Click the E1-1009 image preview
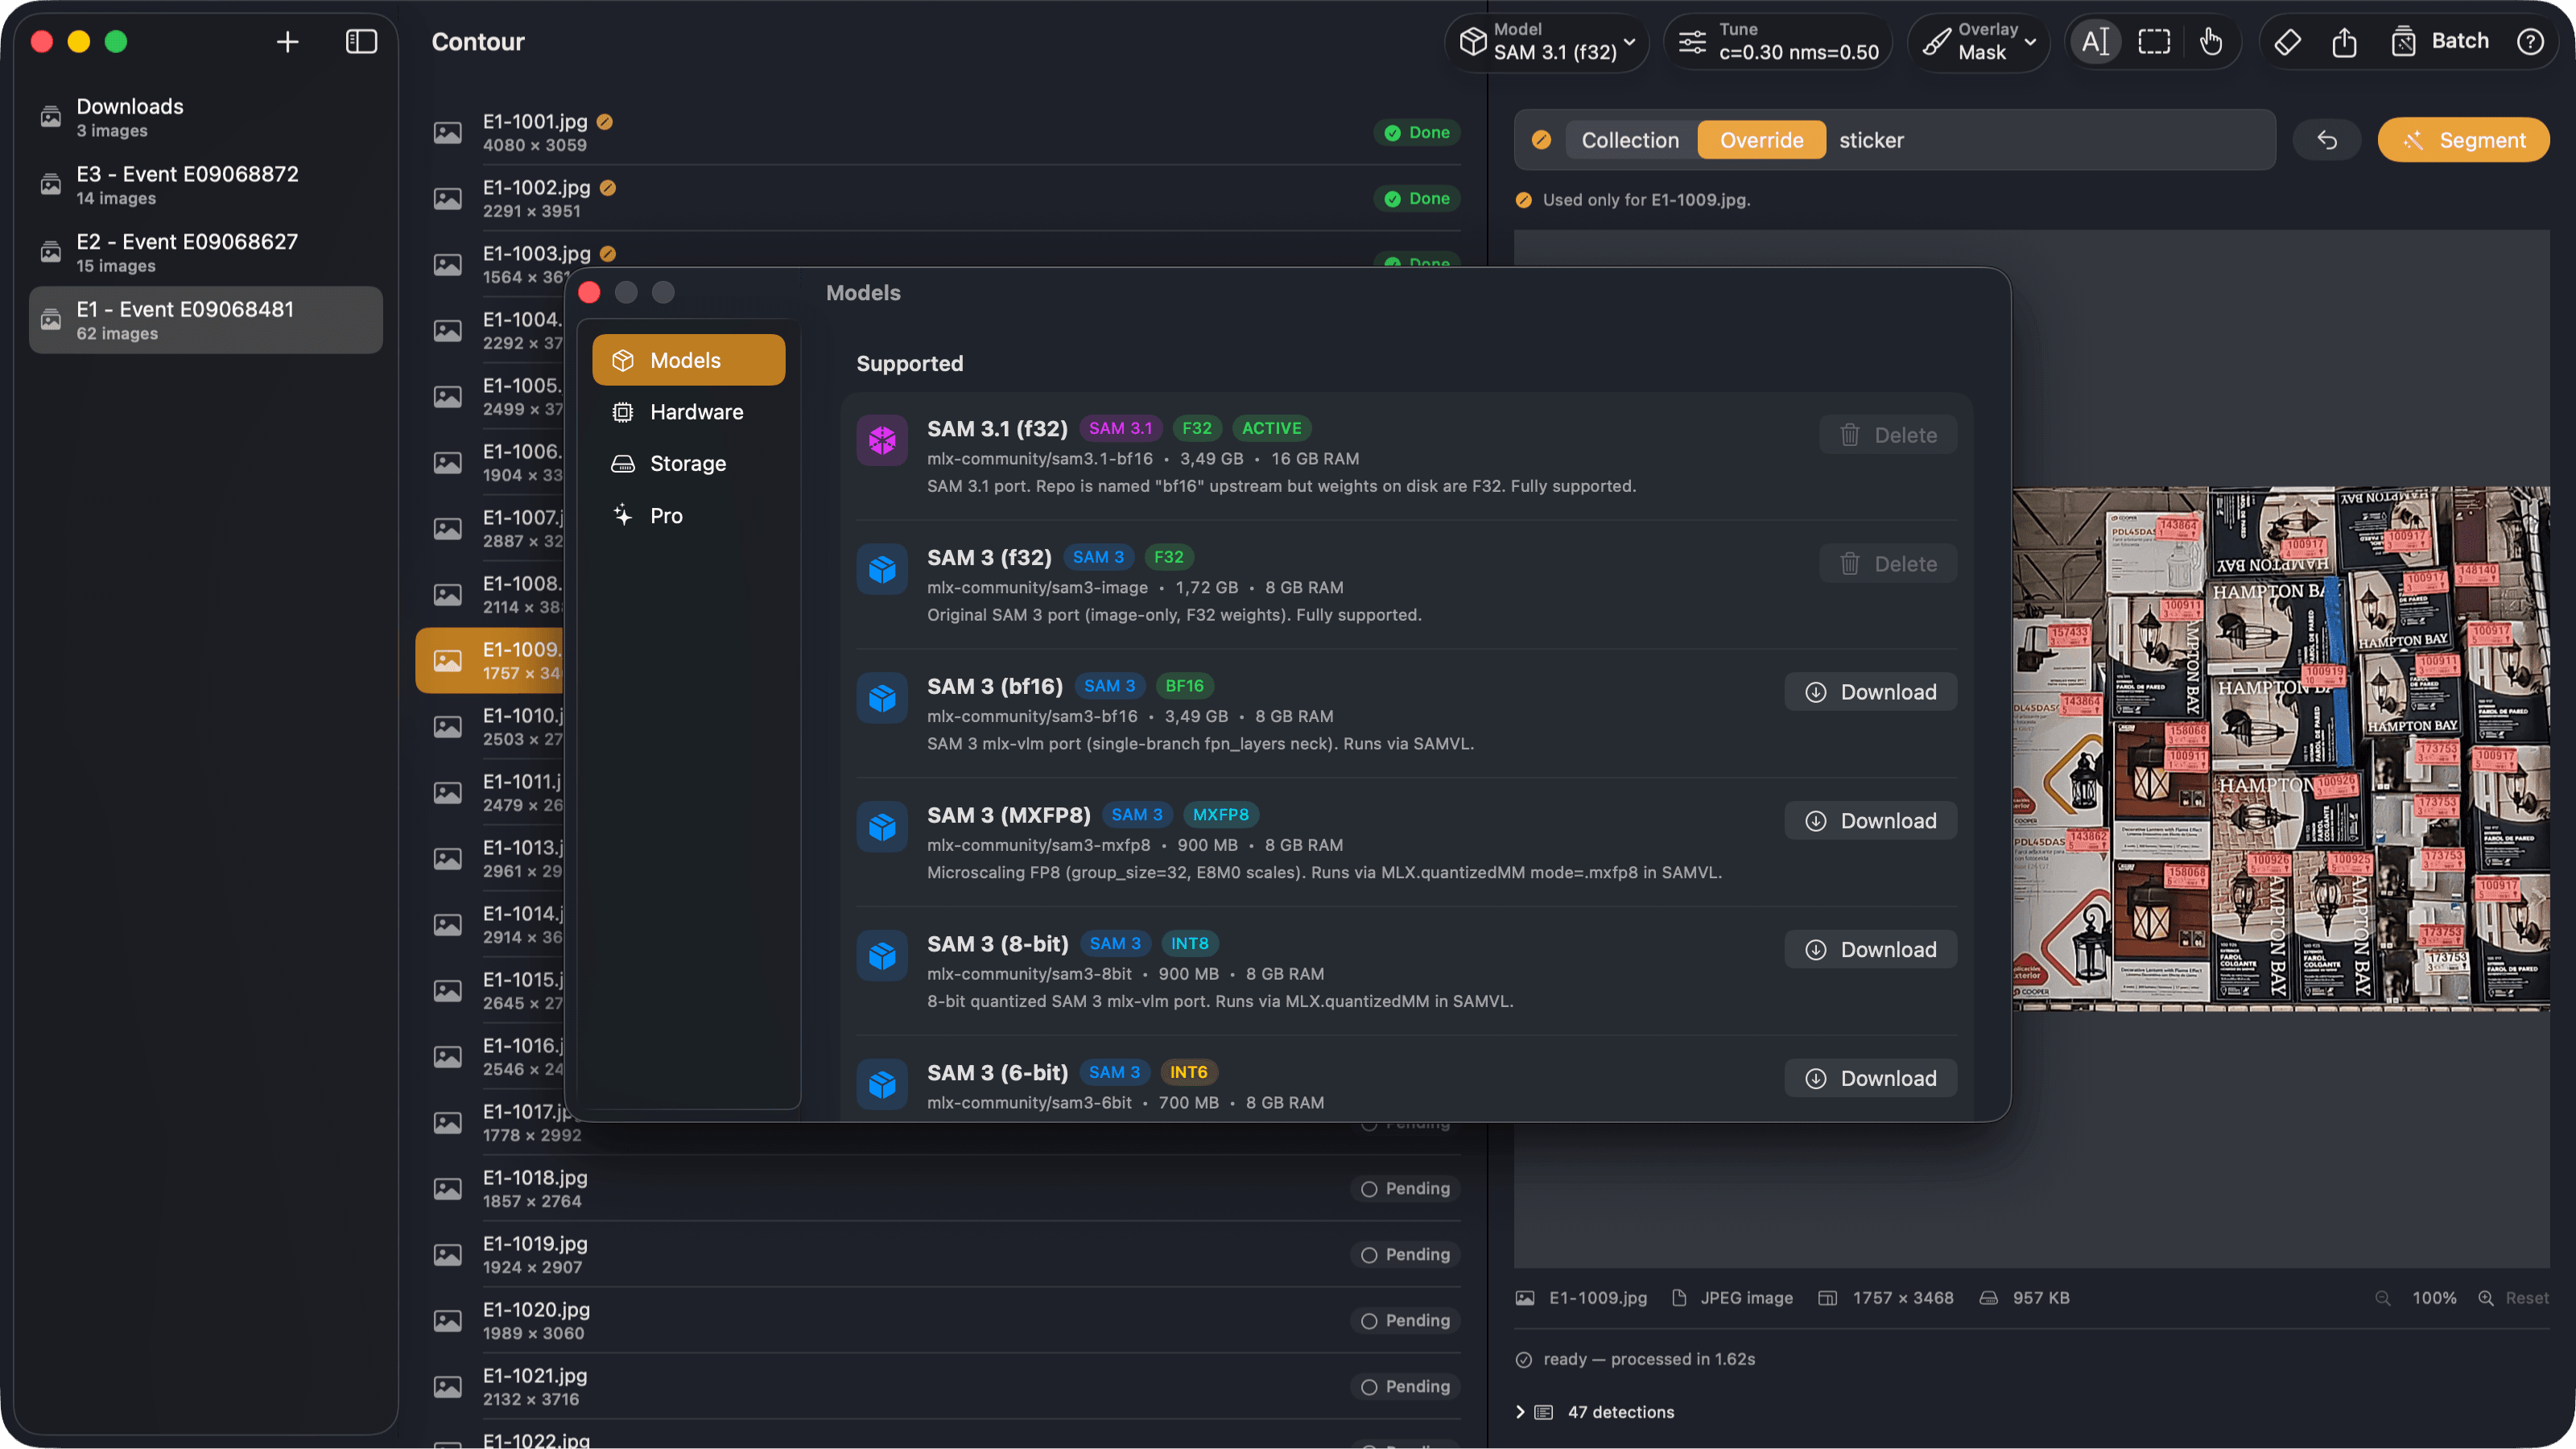This screenshot has height=1449, width=2576. click(2281, 749)
